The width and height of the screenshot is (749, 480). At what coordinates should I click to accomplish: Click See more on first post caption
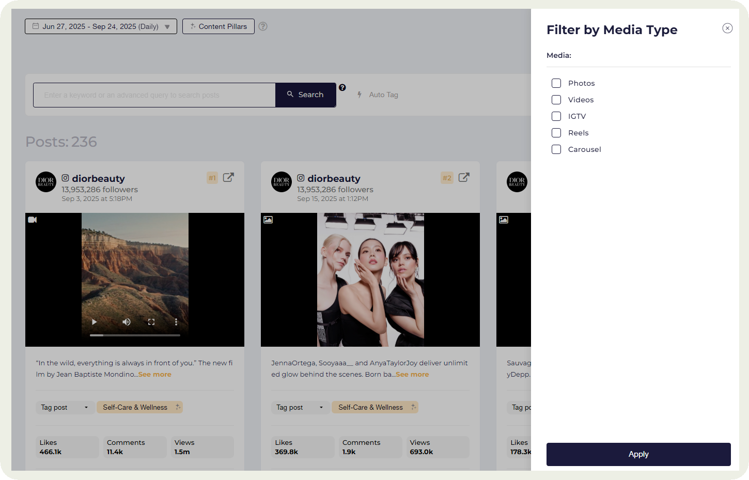[x=155, y=375]
